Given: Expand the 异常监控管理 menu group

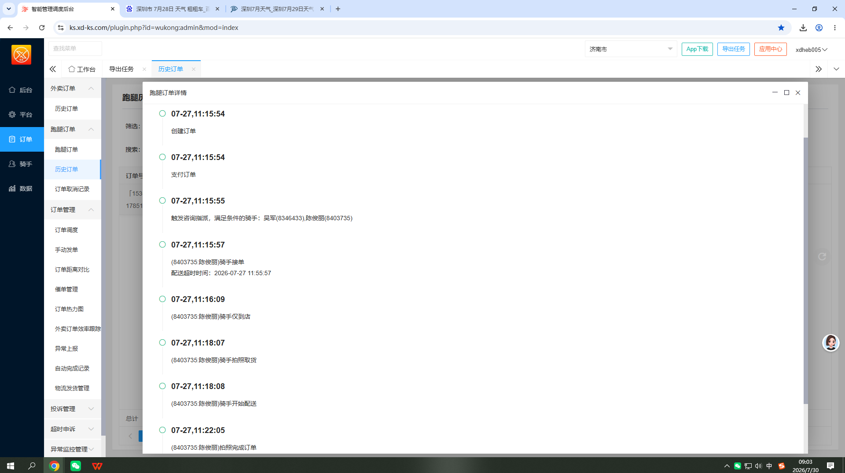Looking at the screenshot, I should click(x=73, y=449).
